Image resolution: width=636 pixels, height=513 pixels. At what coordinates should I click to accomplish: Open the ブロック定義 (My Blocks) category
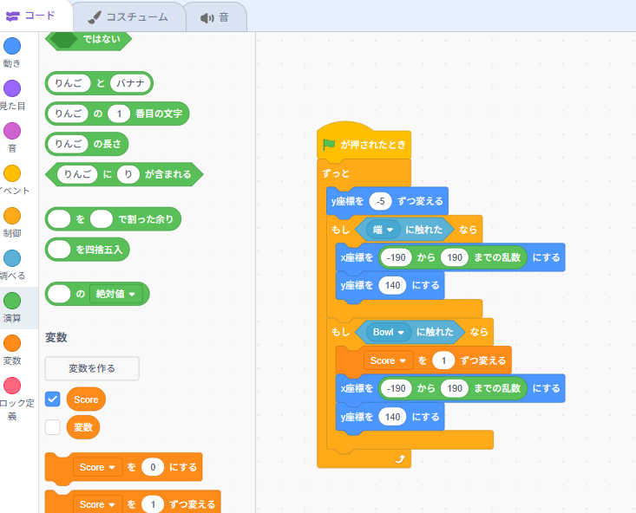12,386
